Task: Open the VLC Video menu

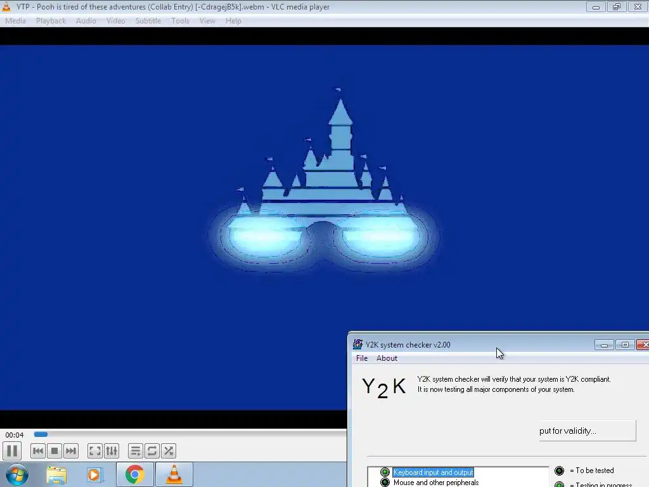Action: point(115,21)
